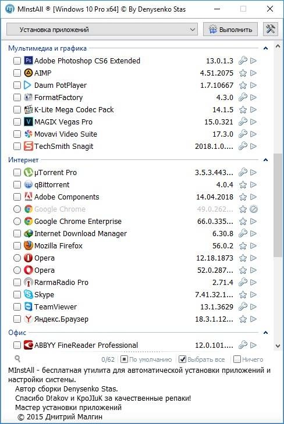Collapse the Мультимедиа и графика section
284x424 pixels.
[265, 48]
